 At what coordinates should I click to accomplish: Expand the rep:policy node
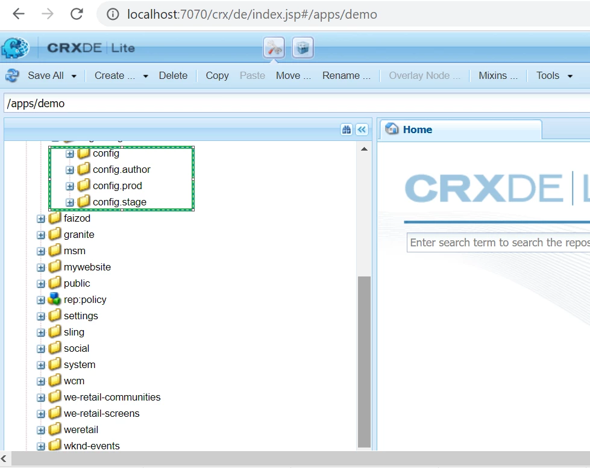tap(40, 300)
